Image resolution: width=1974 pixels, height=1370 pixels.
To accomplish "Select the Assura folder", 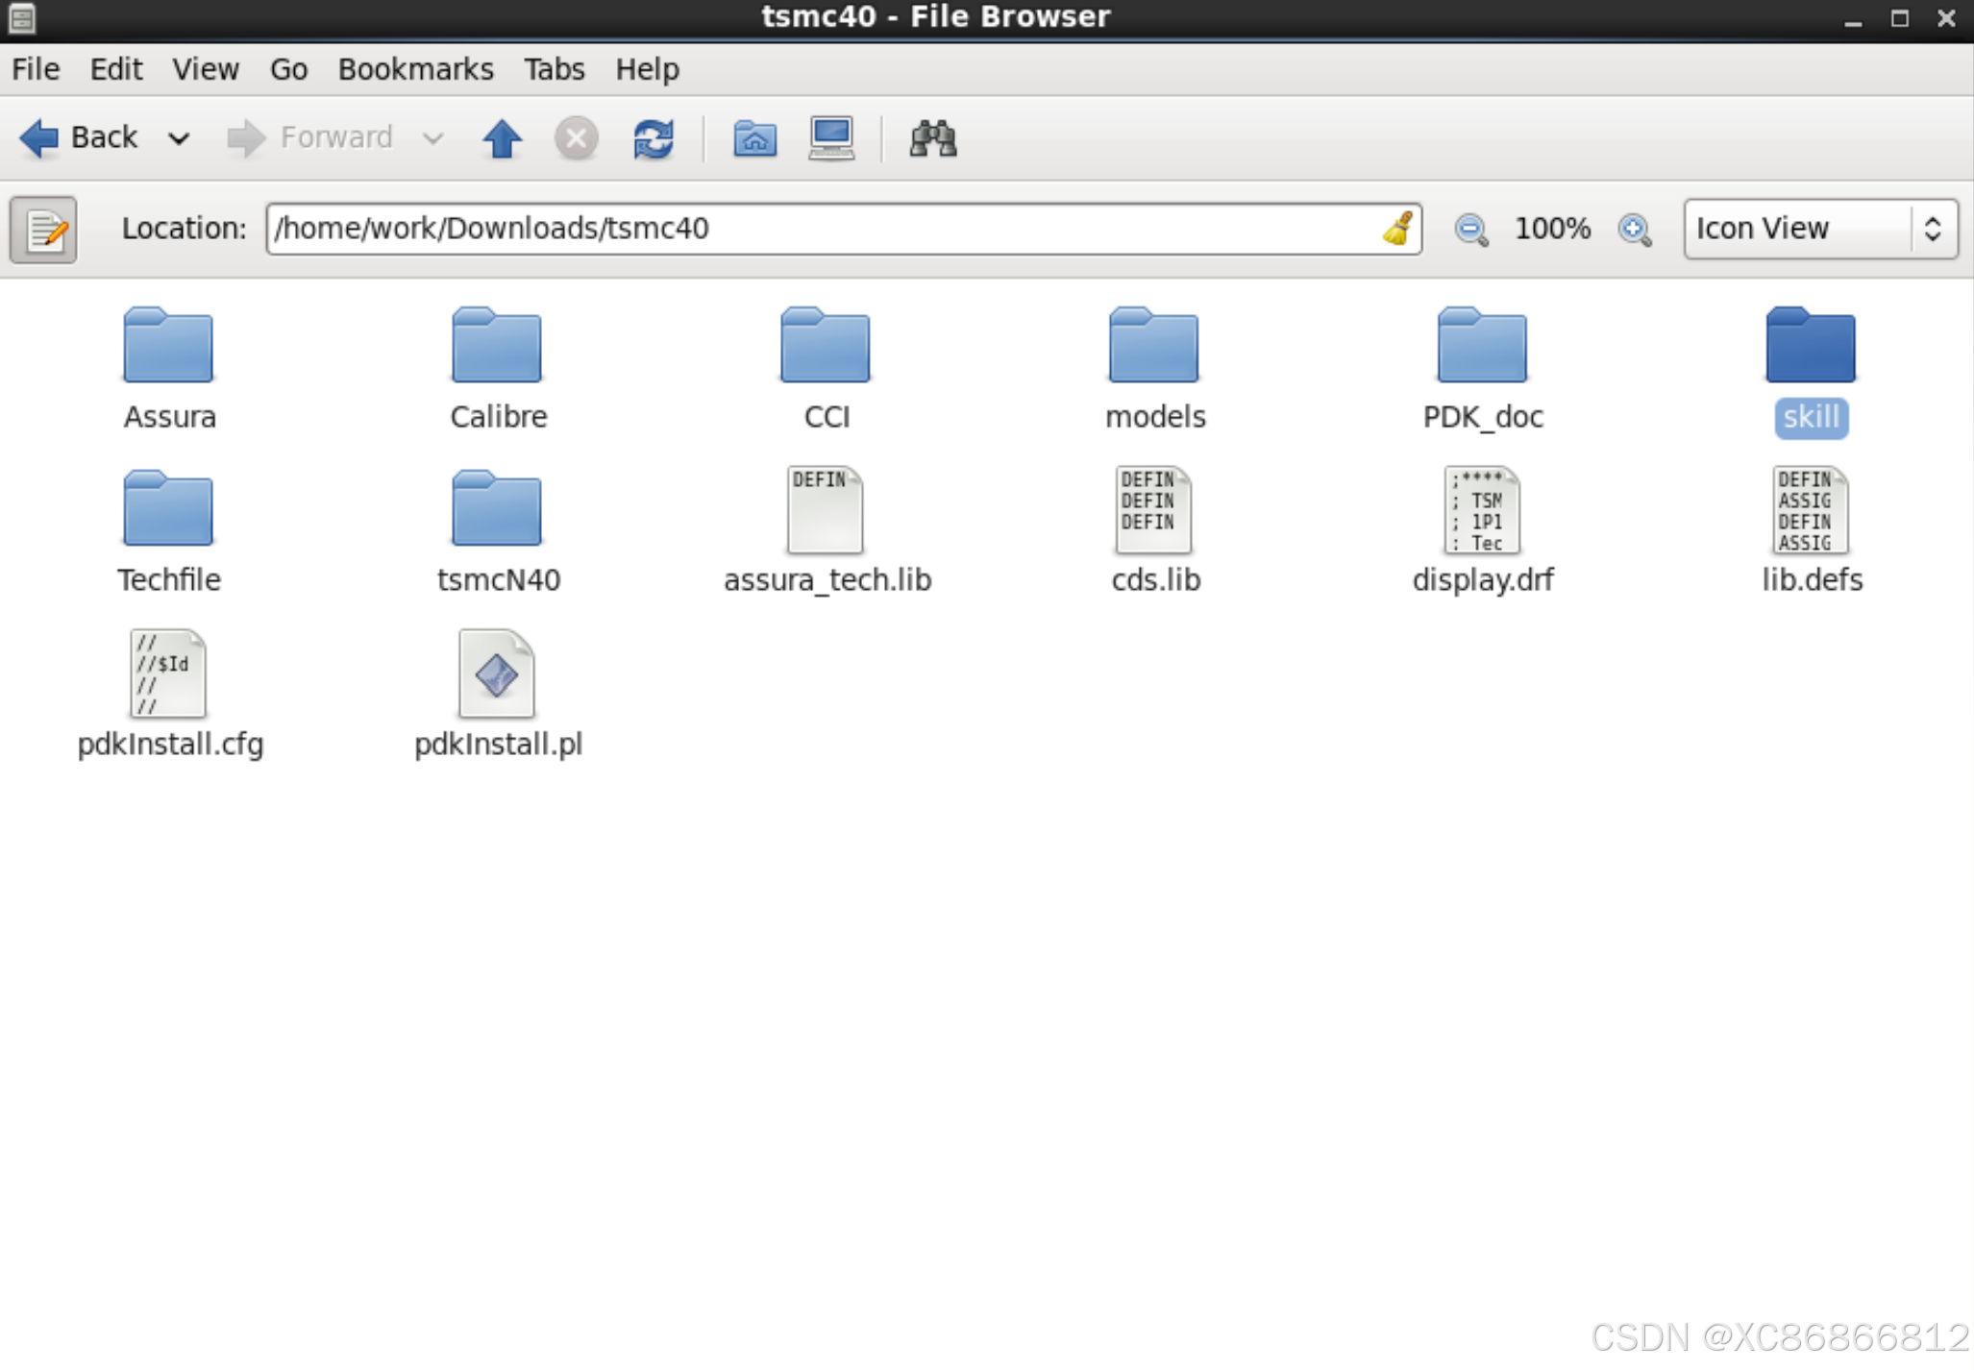I will pos(169,370).
